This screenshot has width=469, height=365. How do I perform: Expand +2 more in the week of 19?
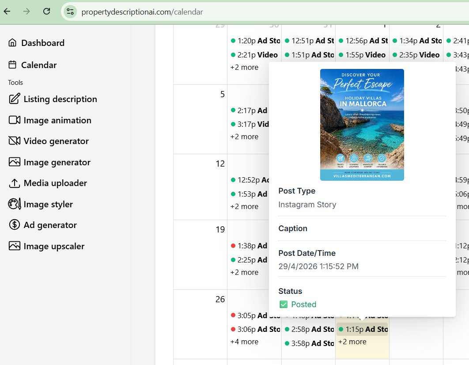coord(244,272)
